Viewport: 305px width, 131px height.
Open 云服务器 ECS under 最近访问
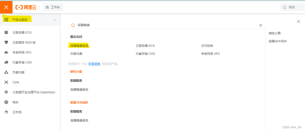[145, 46]
